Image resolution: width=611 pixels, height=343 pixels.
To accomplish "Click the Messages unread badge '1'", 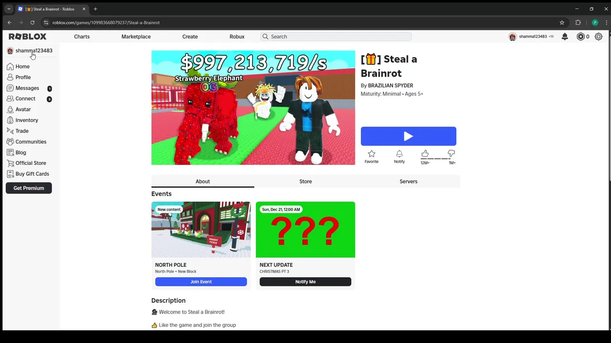I will (49, 89).
